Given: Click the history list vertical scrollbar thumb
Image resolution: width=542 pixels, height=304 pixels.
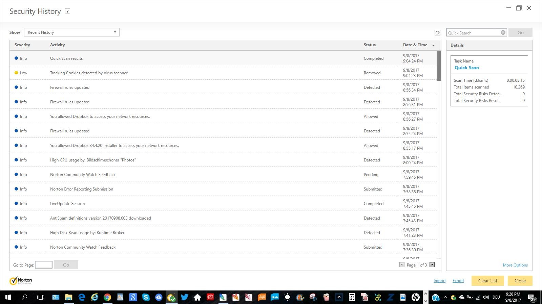Looking at the screenshot, I should pos(439,66).
